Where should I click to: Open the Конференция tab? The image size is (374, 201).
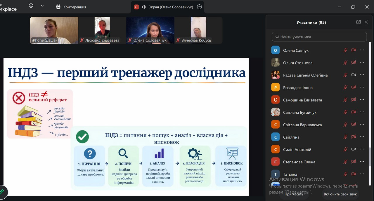[71, 7]
